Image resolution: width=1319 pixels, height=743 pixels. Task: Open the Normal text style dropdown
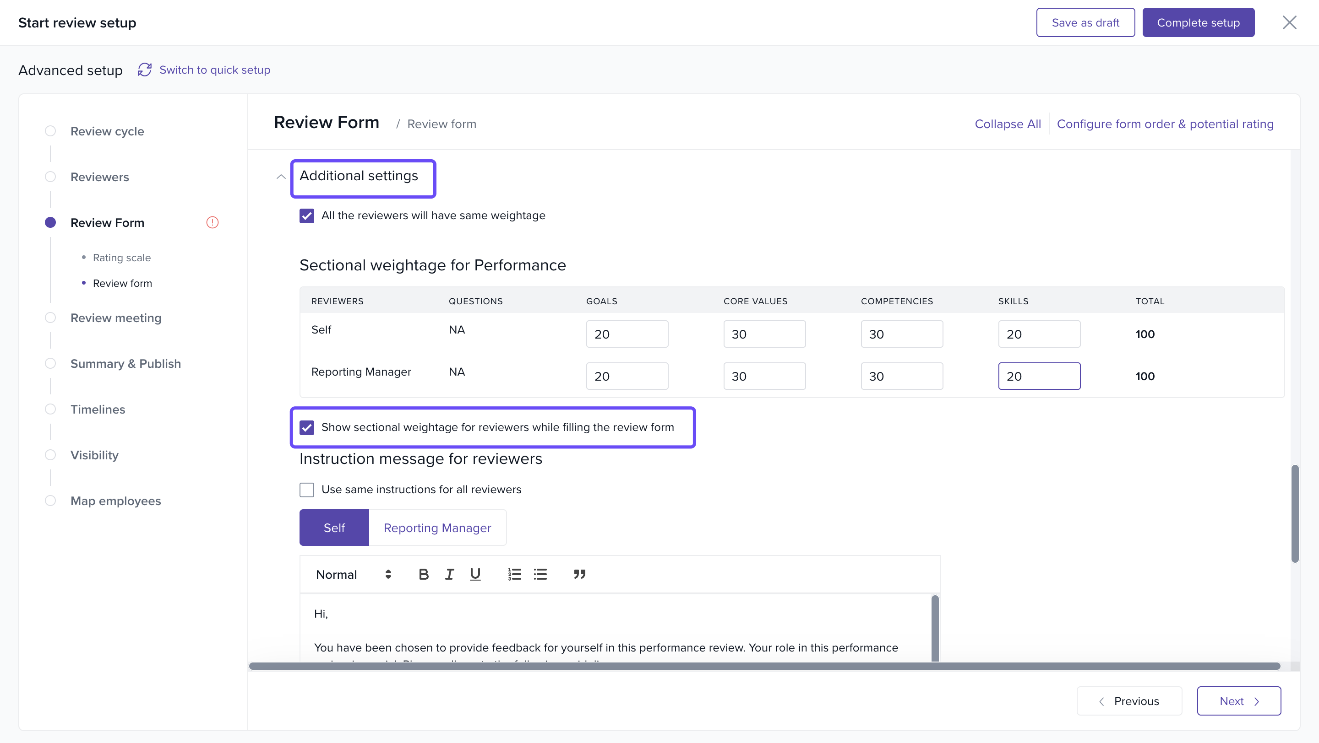click(x=353, y=574)
